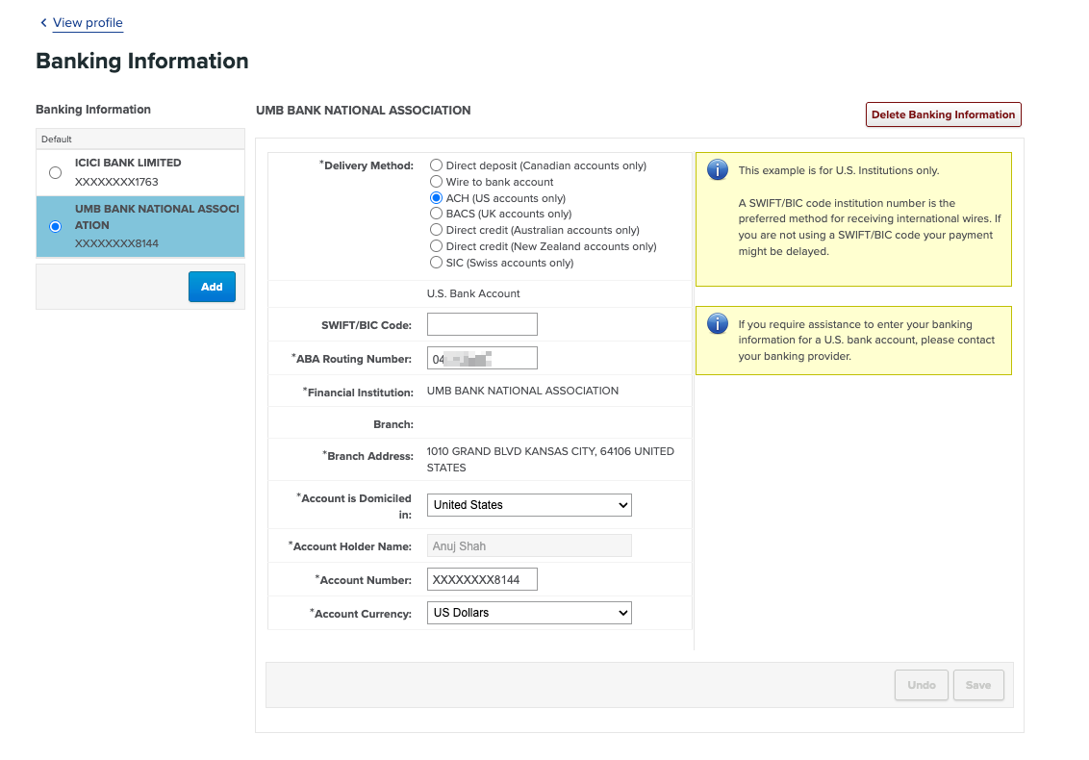
Task: Choose Direct deposit (Canadian accounts only)
Action: [x=436, y=165]
